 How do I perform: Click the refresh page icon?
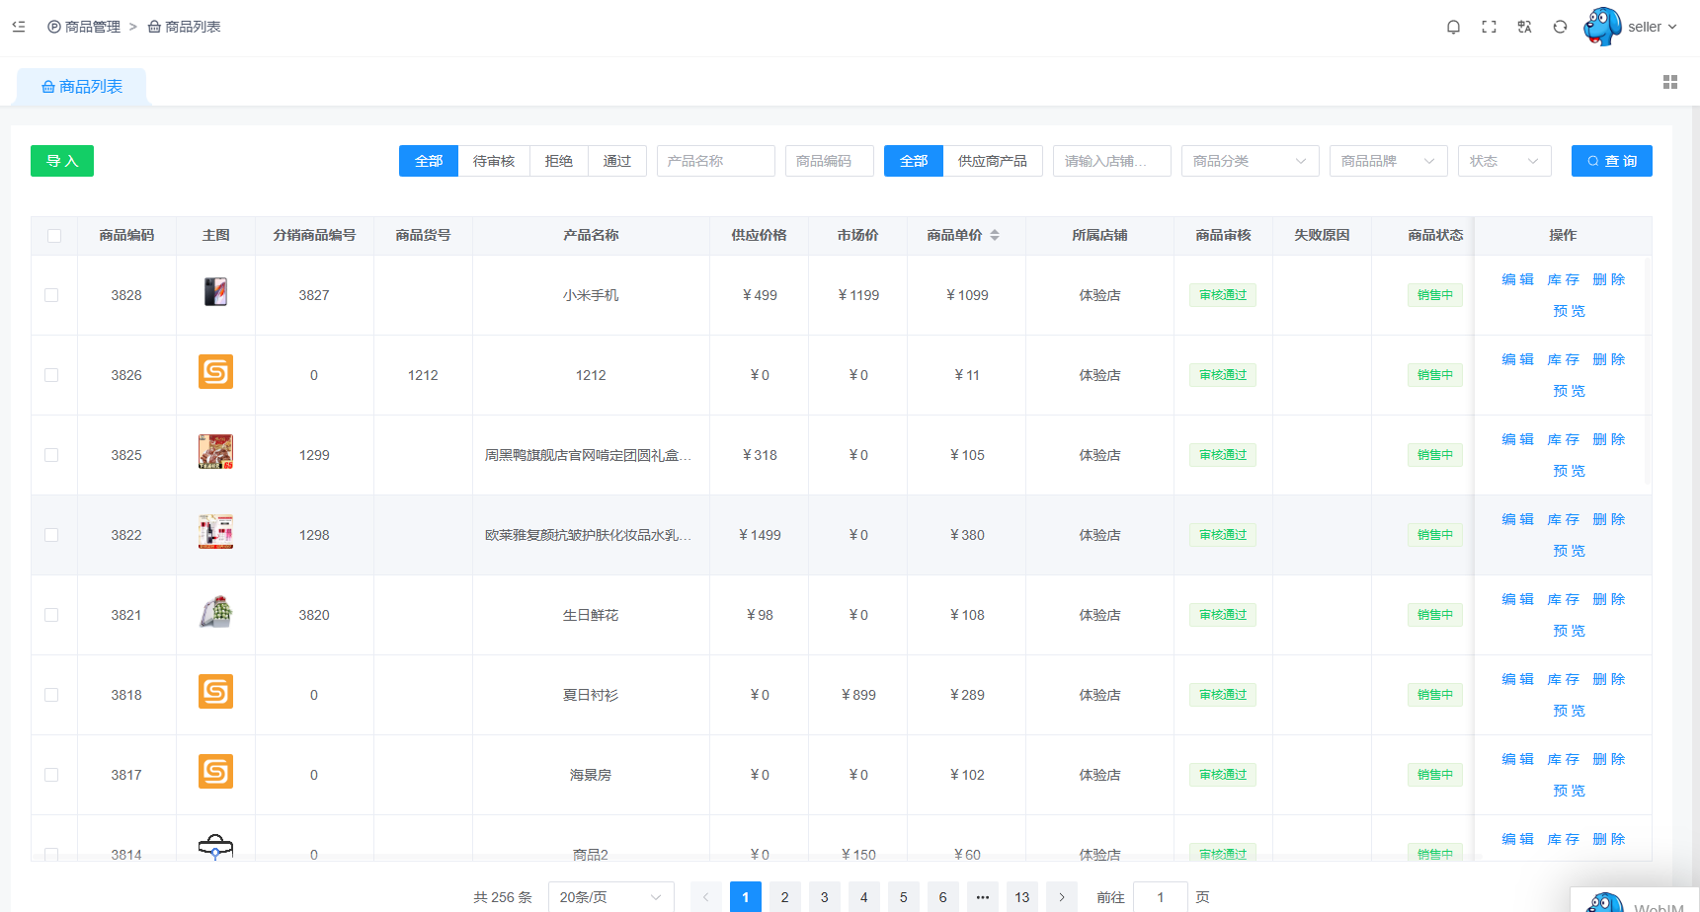coord(1560,27)
